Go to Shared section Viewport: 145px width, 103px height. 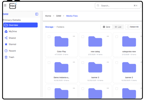(12, 38)
